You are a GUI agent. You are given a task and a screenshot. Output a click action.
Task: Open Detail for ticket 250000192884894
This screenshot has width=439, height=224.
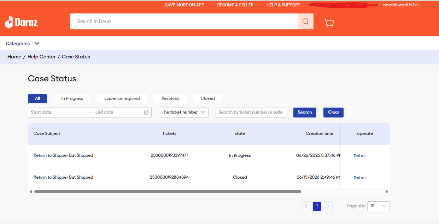point(359,178)
